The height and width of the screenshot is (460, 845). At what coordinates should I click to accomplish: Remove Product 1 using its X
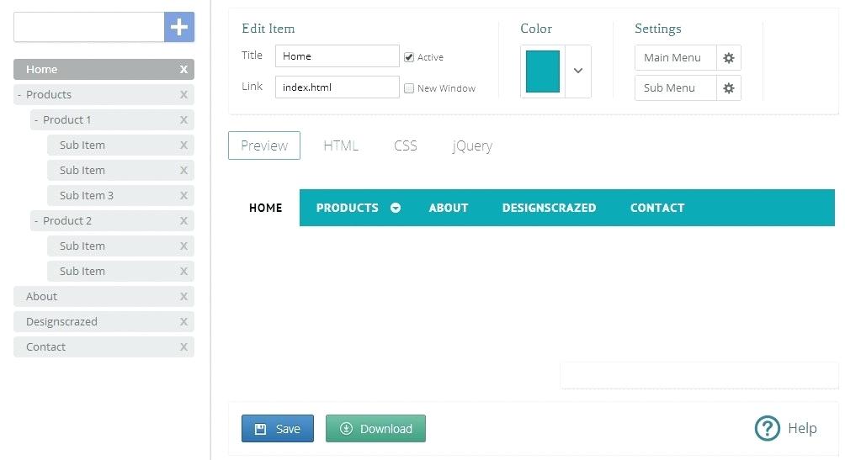[x=183, y=119]
